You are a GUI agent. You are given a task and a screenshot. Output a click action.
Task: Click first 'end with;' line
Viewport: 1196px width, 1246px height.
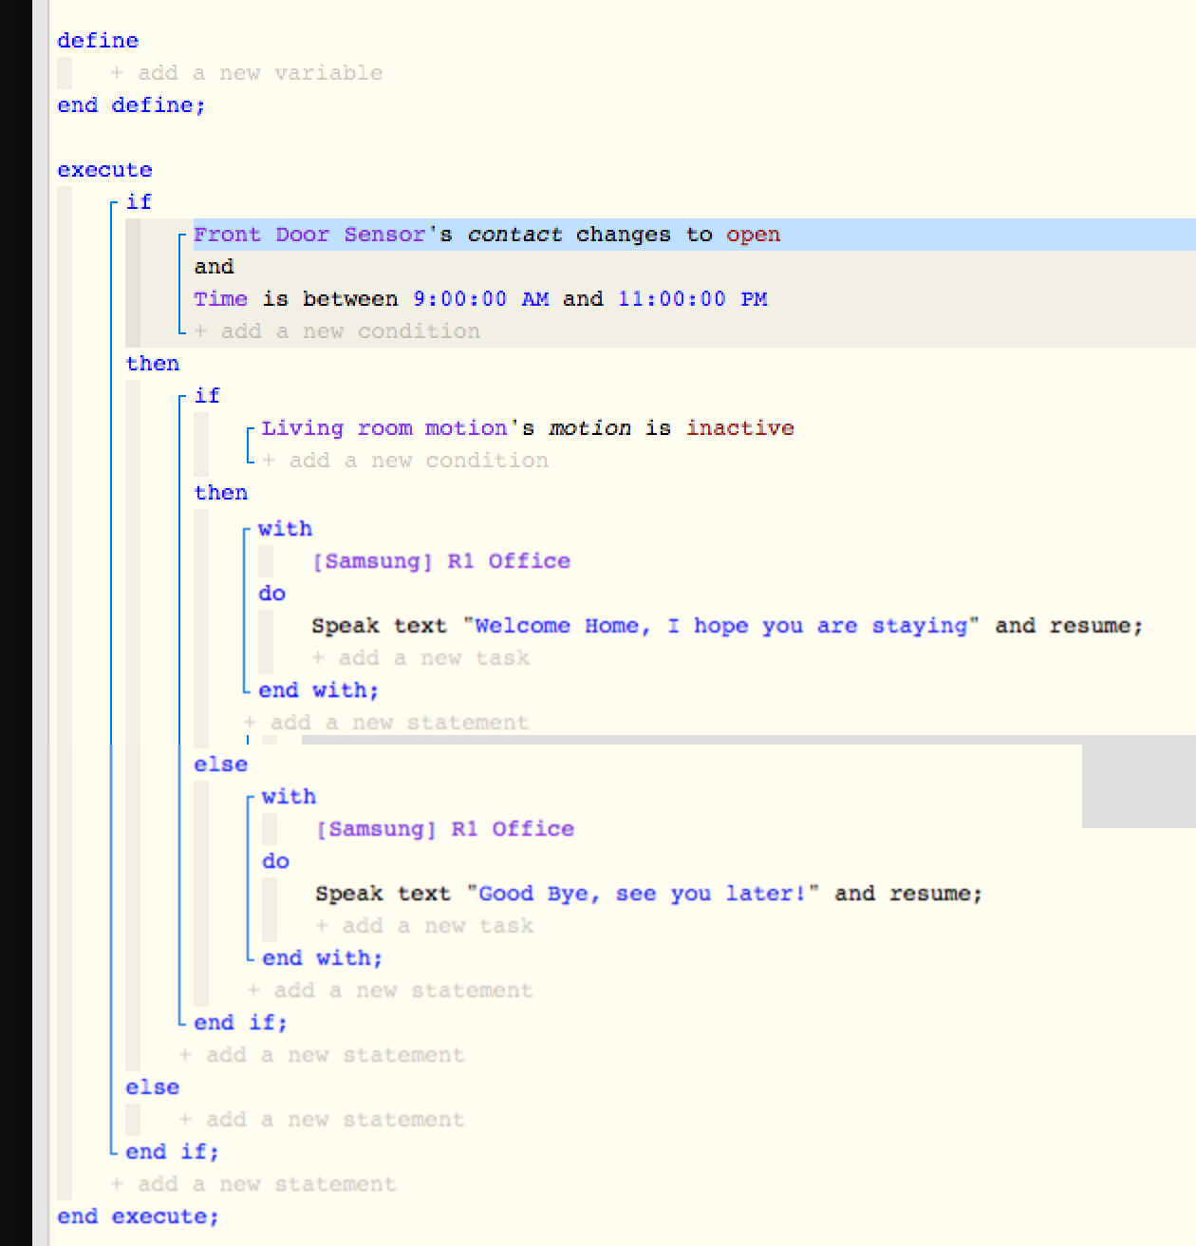318,690
